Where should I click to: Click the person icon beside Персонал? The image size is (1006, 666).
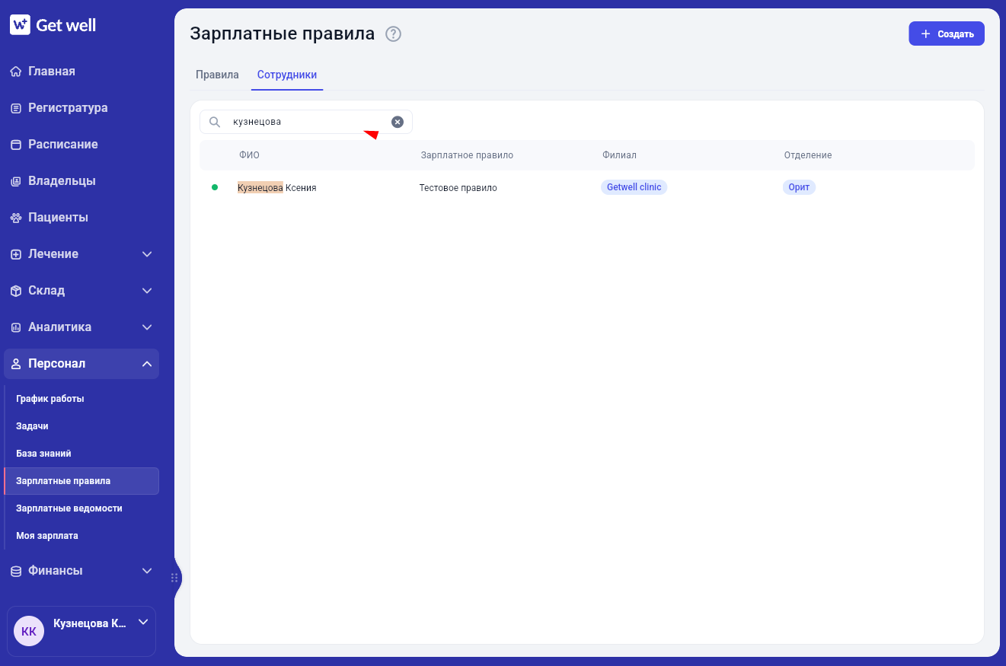(16, 364)
